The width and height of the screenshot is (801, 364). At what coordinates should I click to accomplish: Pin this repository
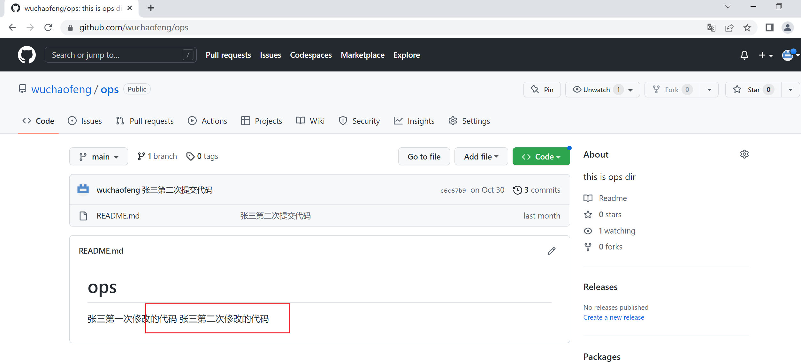coord(542,90)
